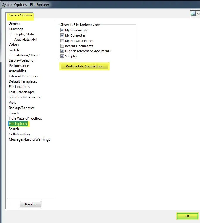Open the View options category
Viewport: 200px width, 223px height.
pyautogui.click(x=13, y=103)
